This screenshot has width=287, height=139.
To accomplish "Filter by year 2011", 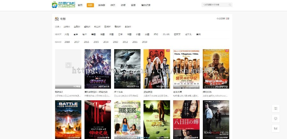I will point(135,42).
